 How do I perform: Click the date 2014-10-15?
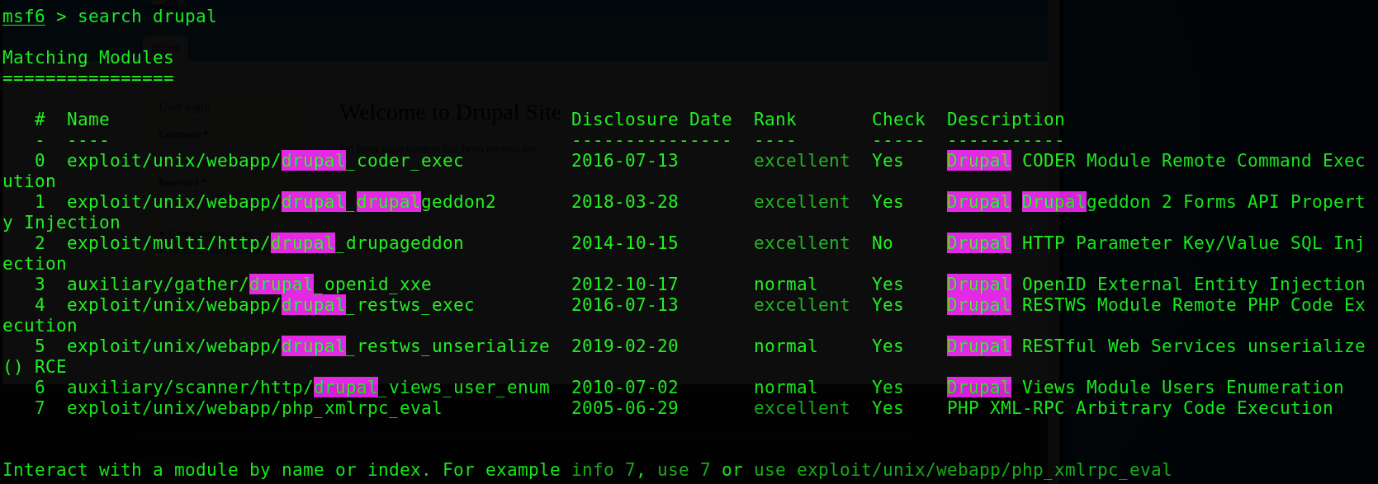coord(625,243)
